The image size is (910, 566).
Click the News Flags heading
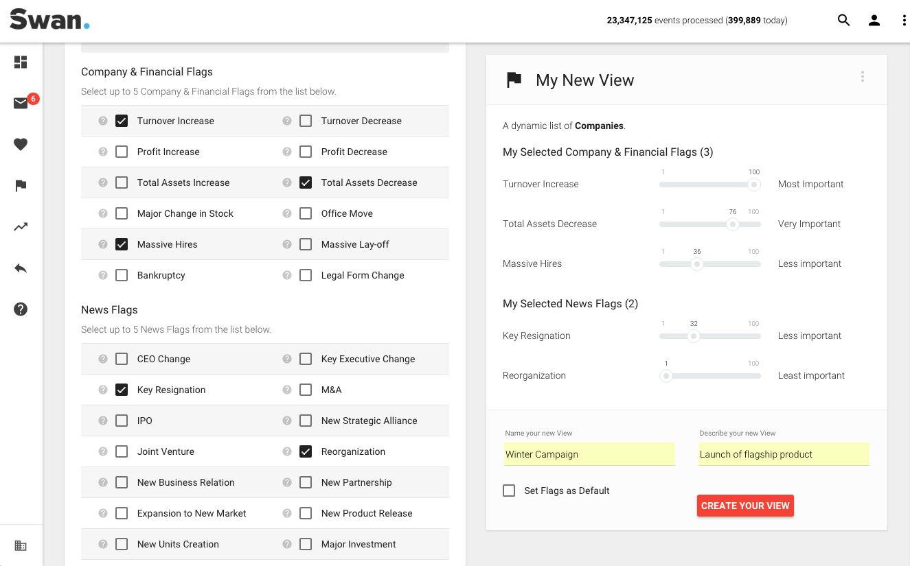[109, 310]
